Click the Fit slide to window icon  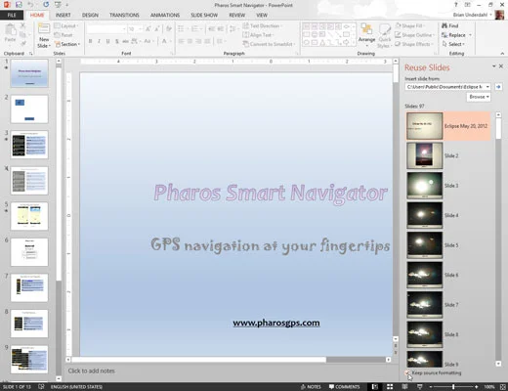click(x=502, y=386)
